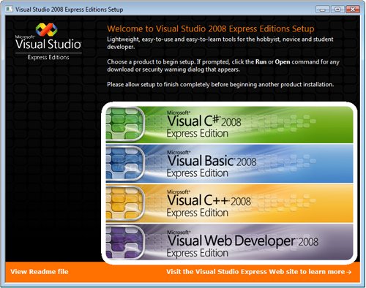Click the 'Please allow setup to finish' text
The width and height of the screenshot is (366, 288).
tap(220, 85)
